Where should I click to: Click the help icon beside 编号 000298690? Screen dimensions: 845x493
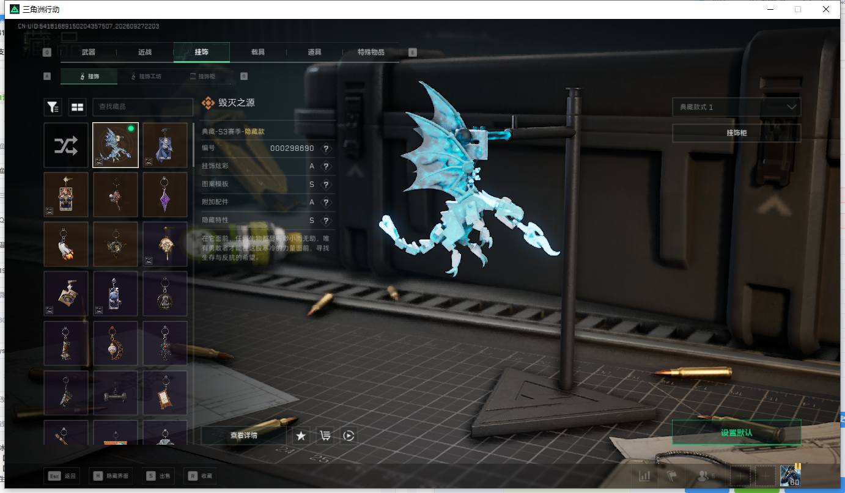[x=327, y=148]
